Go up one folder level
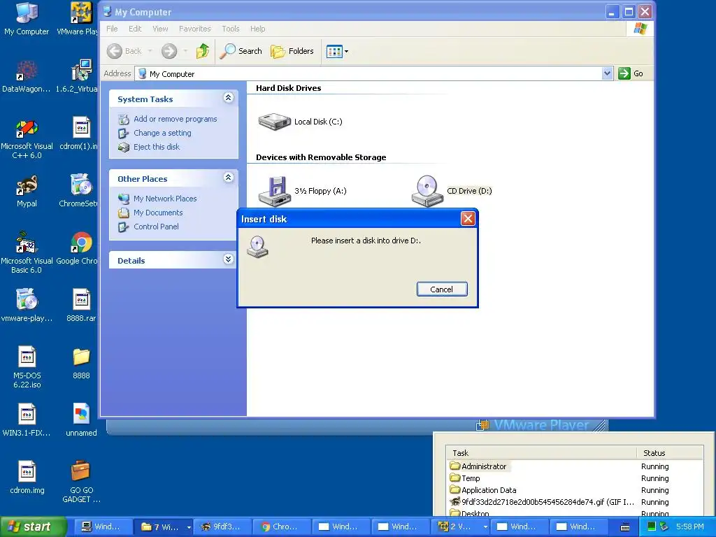 203,51
